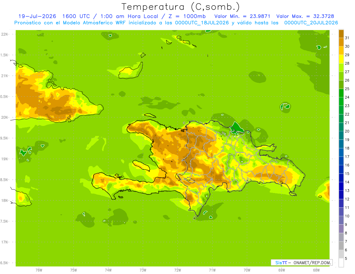The image size is (355, 274).
Task: Click the "18N" latitude axis label
Action: [4, 200]
